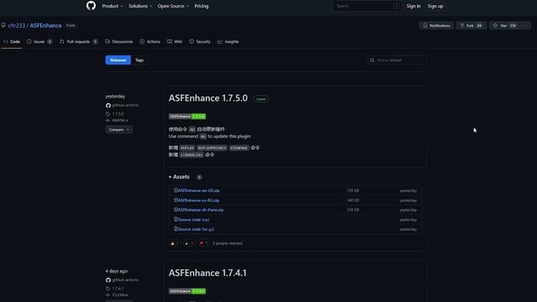Viewport: 537px width, 302px height.
Task: Select the Tags view
Action: tap(139, 60)
